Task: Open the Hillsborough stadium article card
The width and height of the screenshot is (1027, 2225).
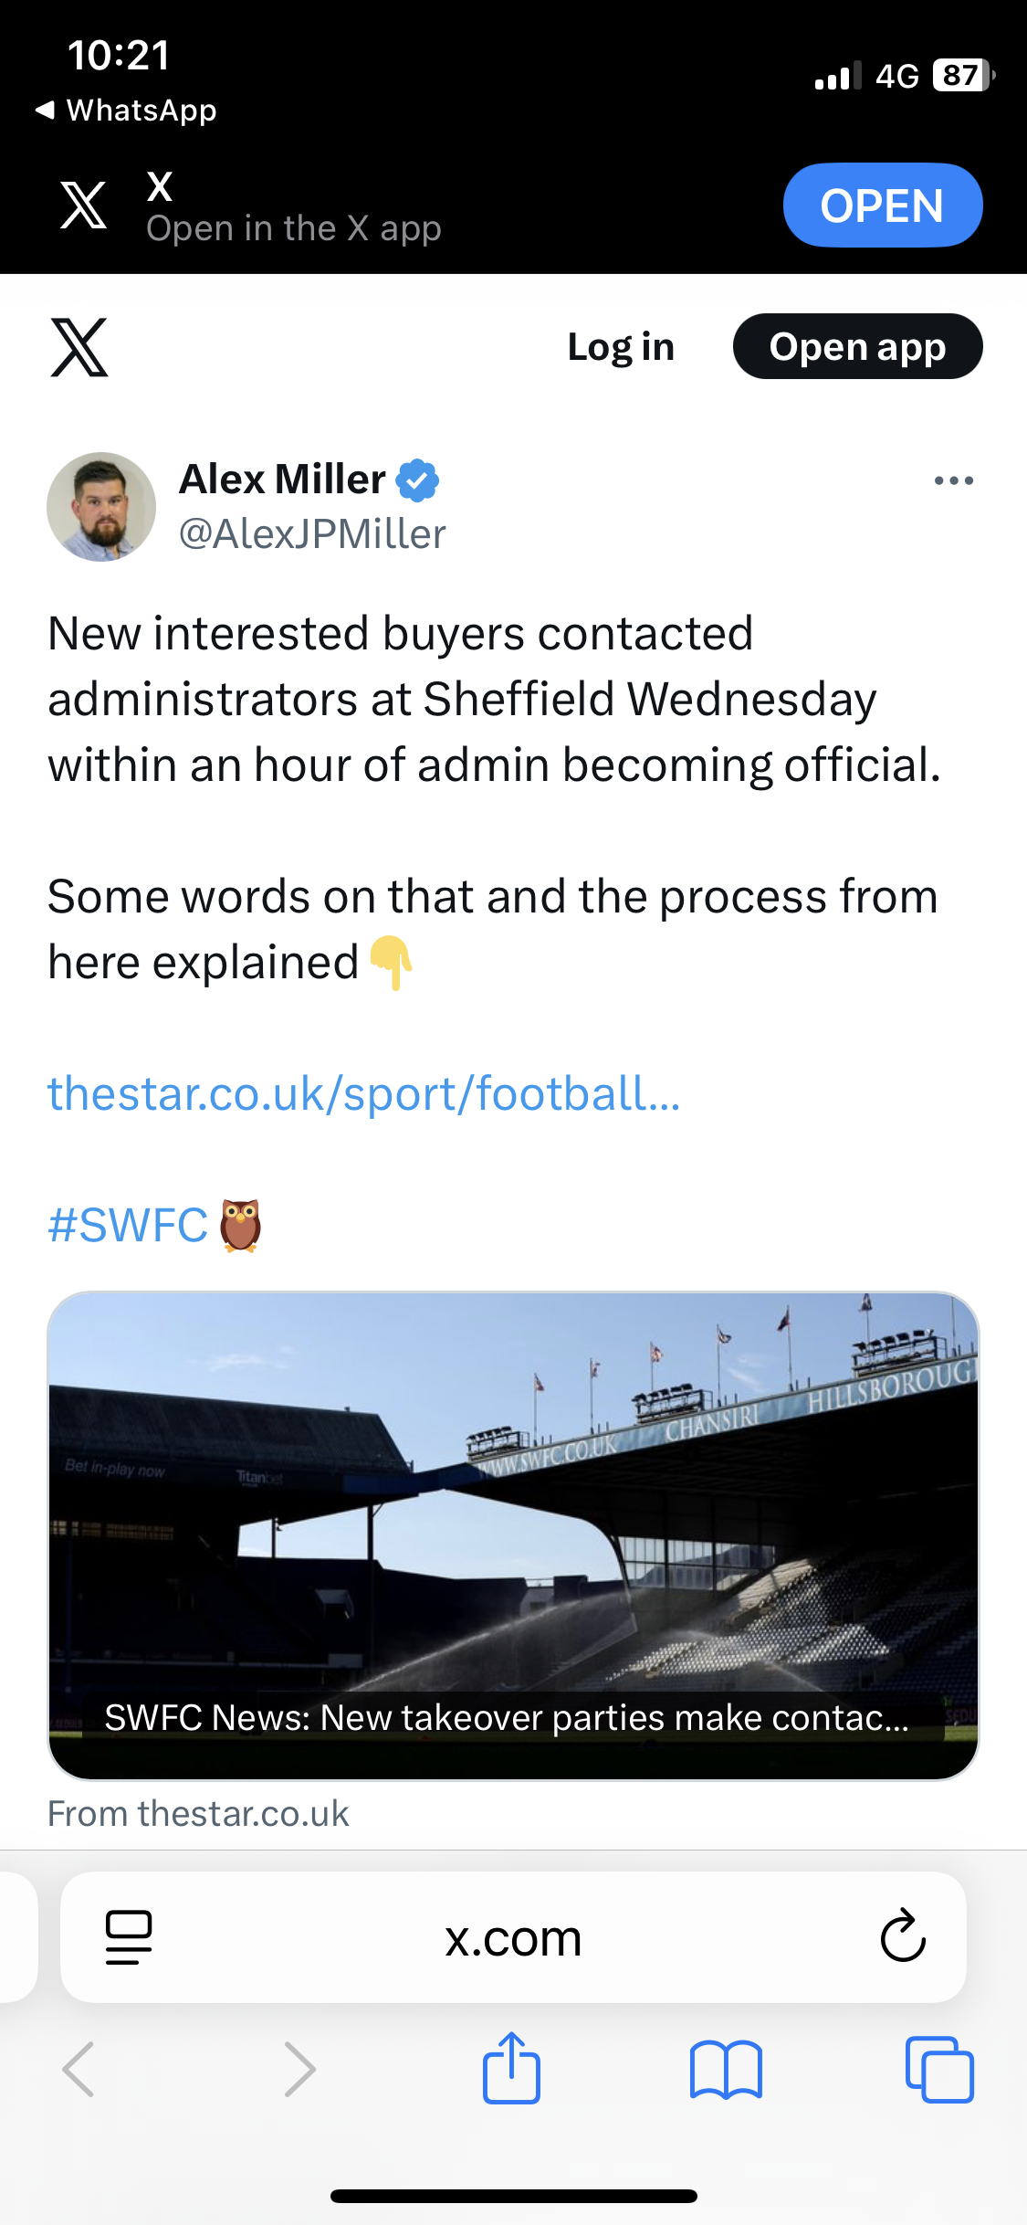Action: click(513, 1534)
